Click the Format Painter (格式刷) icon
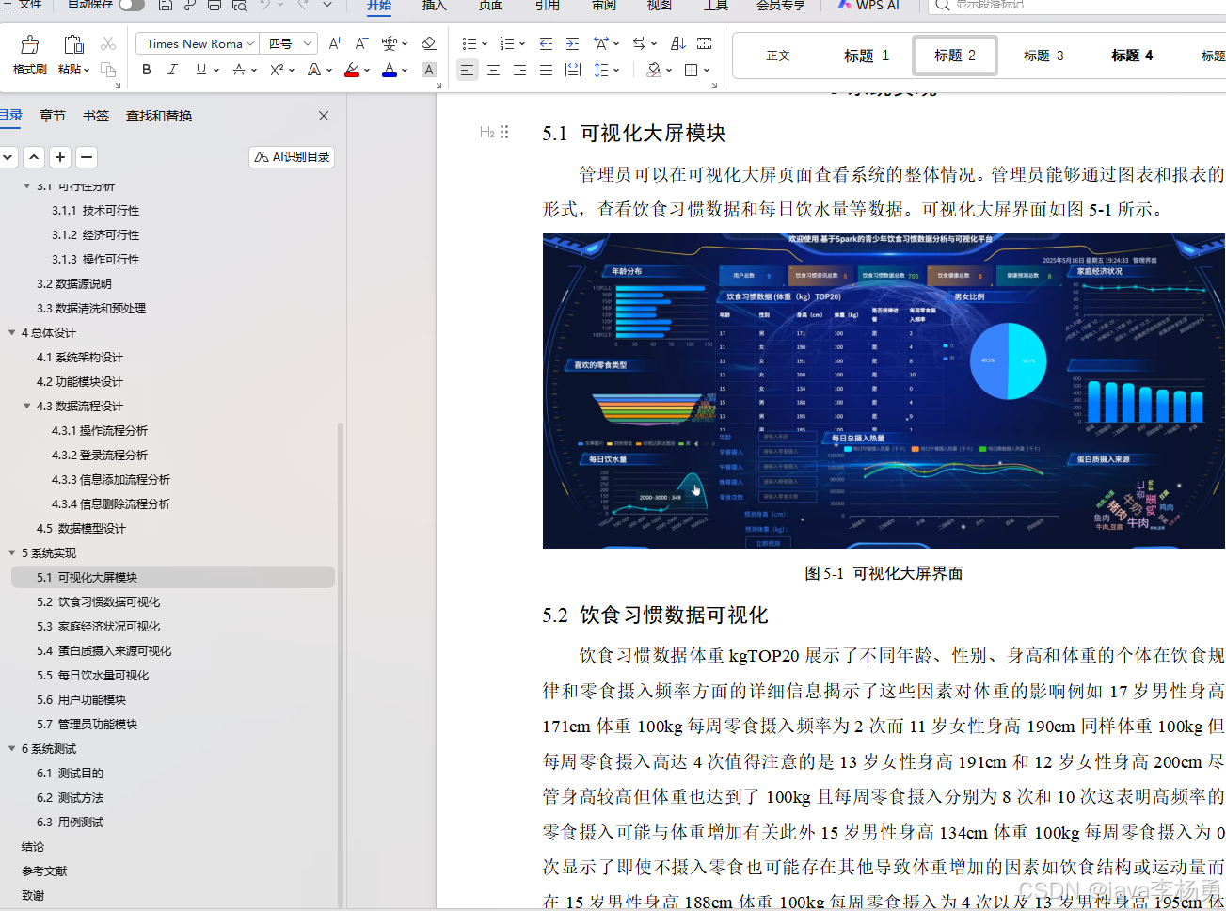Screen dimensions: 1226x911 point(30,44)
